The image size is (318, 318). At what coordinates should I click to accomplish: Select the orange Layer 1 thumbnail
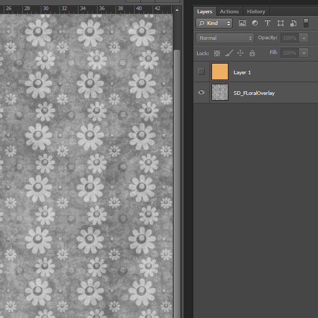click(220, 72)
